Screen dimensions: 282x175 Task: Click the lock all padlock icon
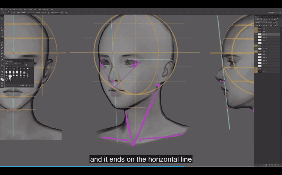[x=267, y=25]
